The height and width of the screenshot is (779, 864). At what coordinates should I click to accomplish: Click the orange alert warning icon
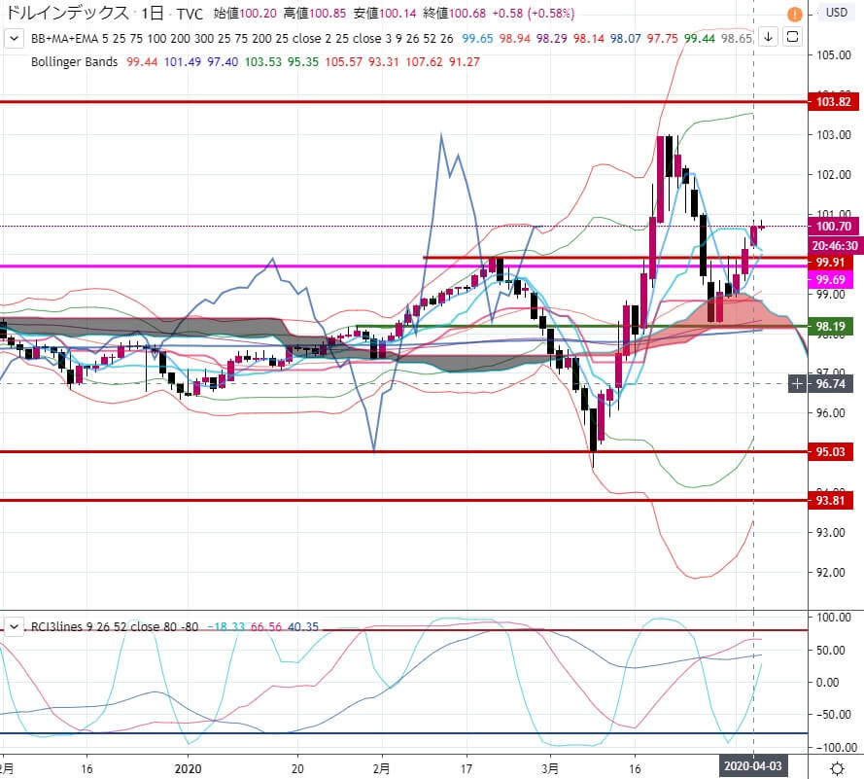tap(795, 14)
